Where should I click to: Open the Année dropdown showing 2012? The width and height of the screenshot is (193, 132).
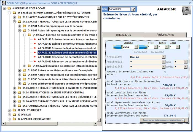click(136, 47)
